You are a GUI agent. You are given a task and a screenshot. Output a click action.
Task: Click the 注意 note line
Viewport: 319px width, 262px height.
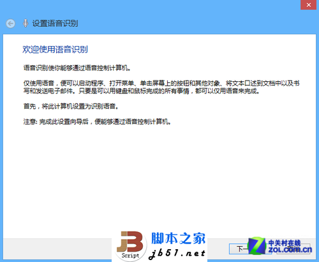tap(97, 122)
